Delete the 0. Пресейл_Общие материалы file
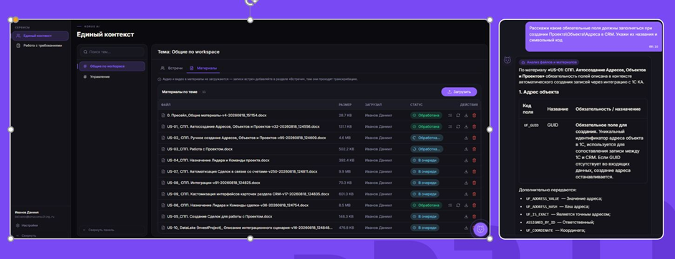 (x=475, y=116)
